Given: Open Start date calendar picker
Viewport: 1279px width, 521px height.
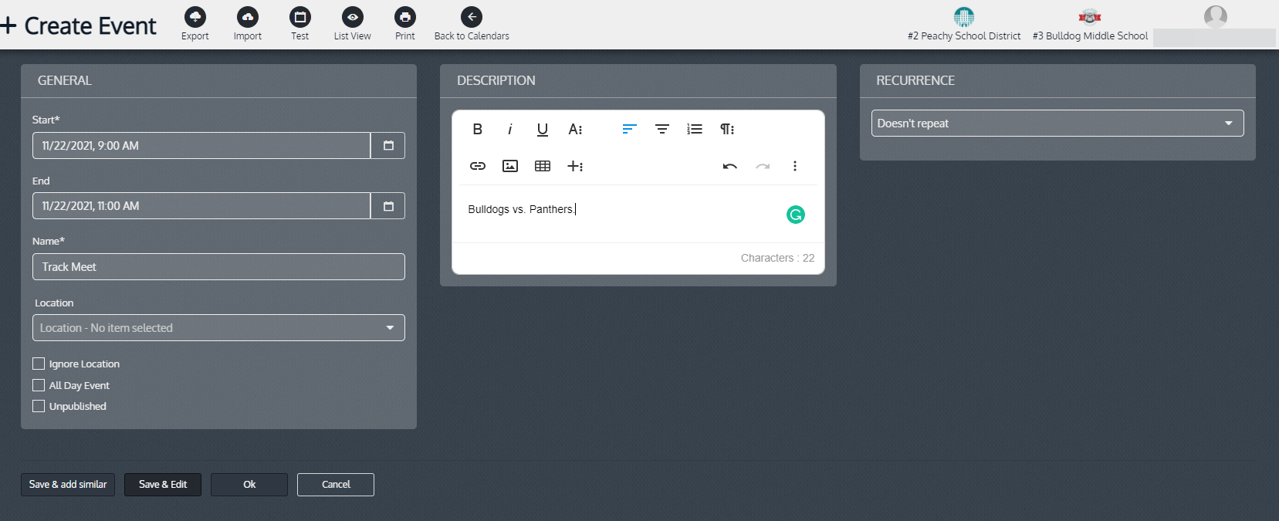Looking at the screenshot, I should 388,145.
